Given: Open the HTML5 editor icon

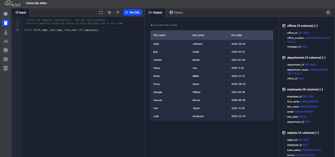Looking at the screenshot, I should (6, 69).
